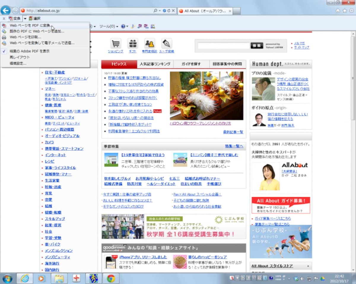The width and height of the screenshot is (356, 284).
Task: Click the じぶん学校 秋学期 banner
Action: (x=174, y=226)
